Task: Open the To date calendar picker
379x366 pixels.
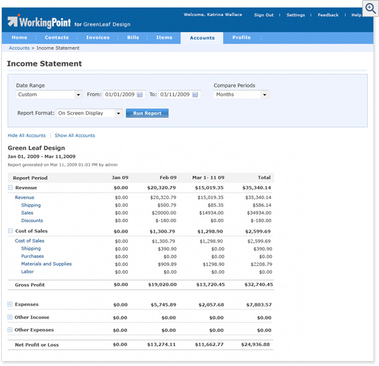Action: [195, 94]
